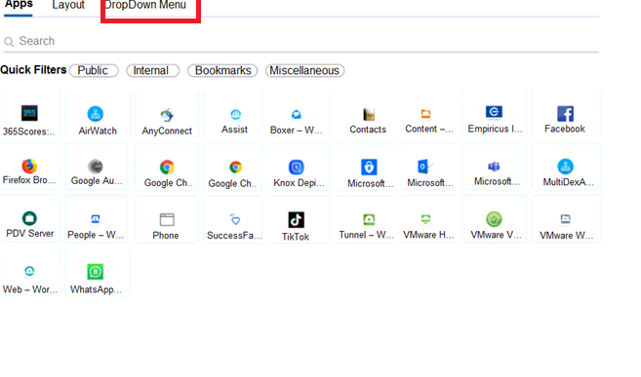The height and width of the screenshot is (377, 641).
Task: Open the Content –... app tile
Action: point(428,115)
